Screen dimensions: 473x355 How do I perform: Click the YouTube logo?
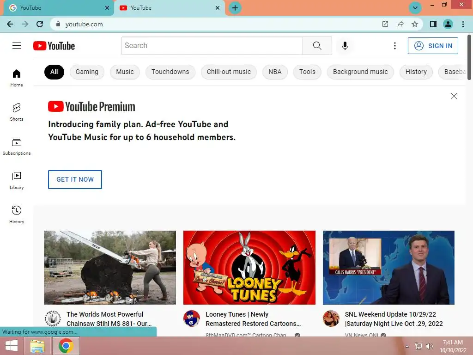(54, 46)
